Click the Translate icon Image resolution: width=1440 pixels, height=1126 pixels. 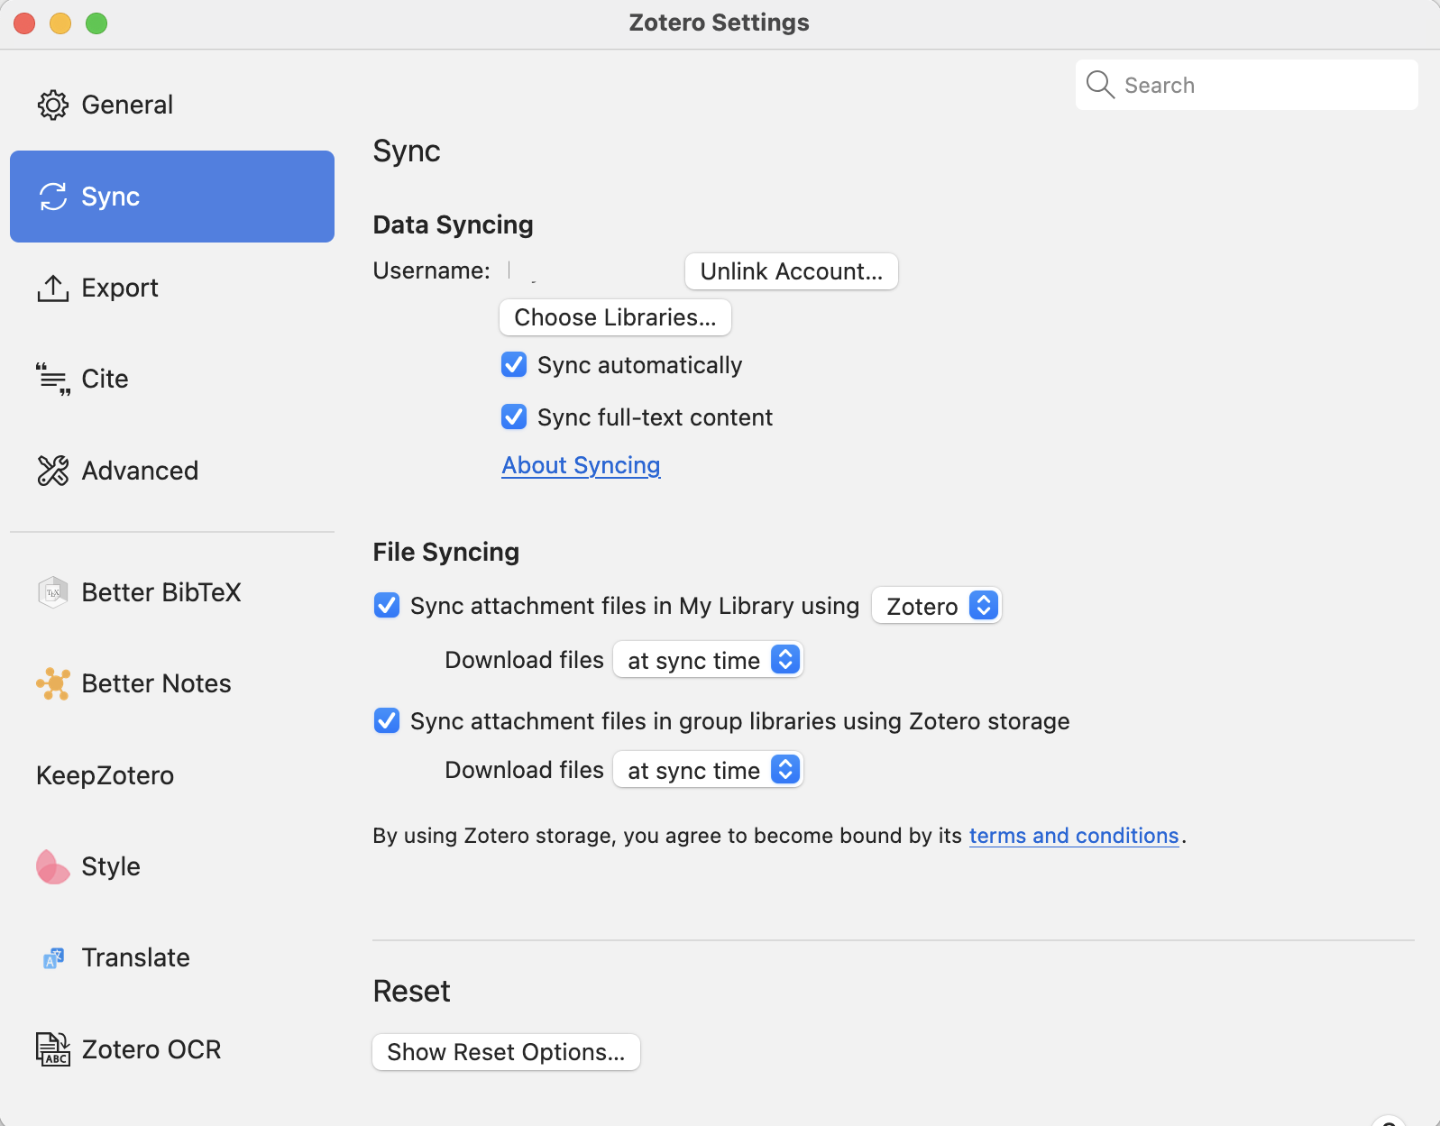point(53,958)
